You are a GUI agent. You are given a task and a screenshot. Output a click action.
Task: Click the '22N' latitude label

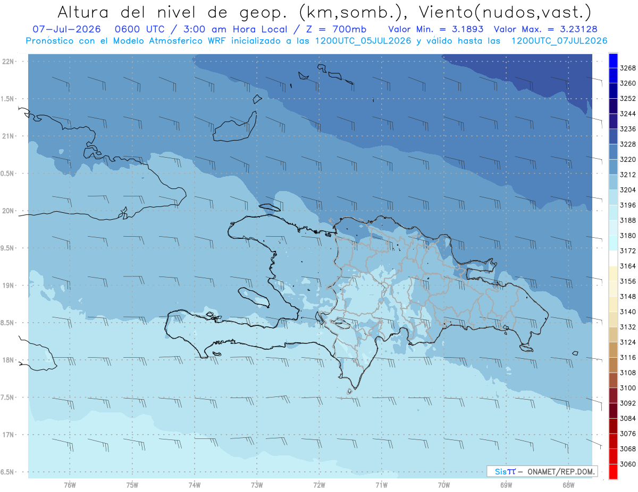8,62
